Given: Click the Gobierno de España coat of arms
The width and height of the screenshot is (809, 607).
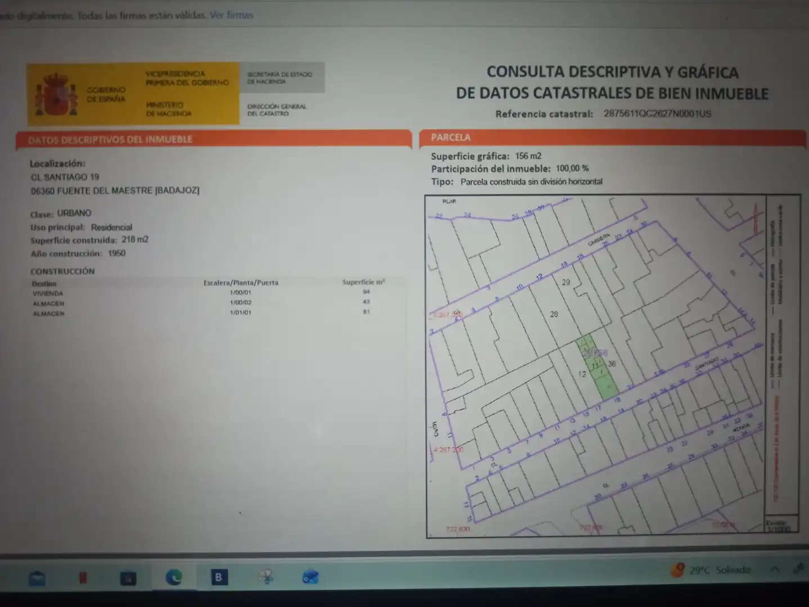Looking at the screenshot, I should [56, 94].
